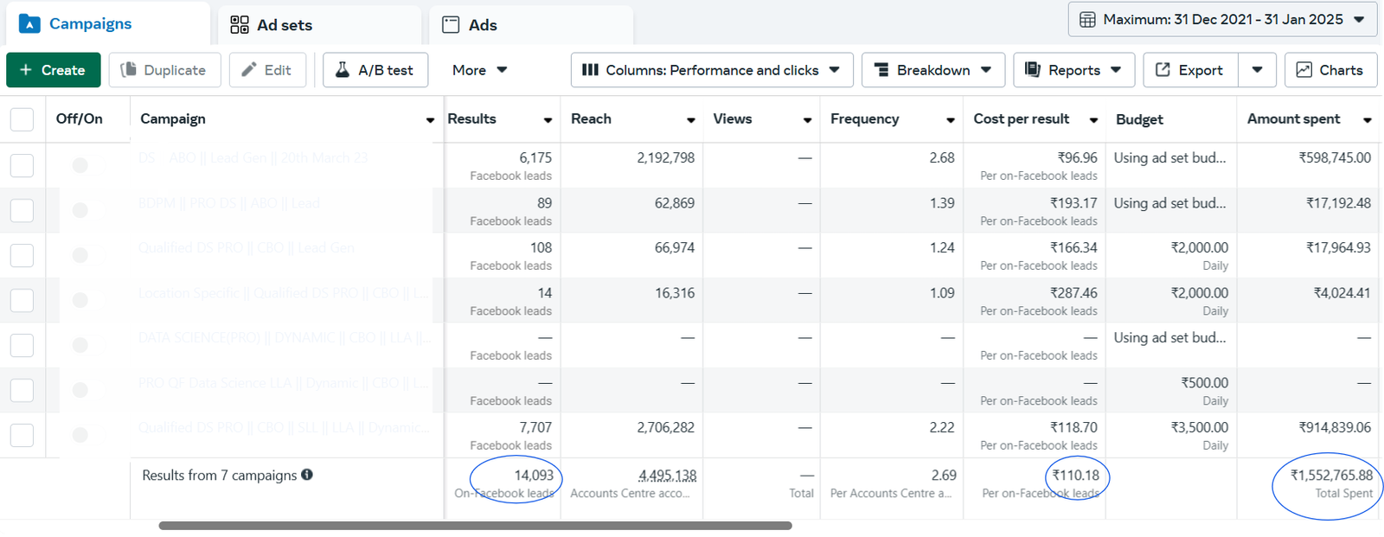Viewport: 1384px width, 537px height.
Task: Open the Breakdown dropdown
Action: click(x=932, y=70)
